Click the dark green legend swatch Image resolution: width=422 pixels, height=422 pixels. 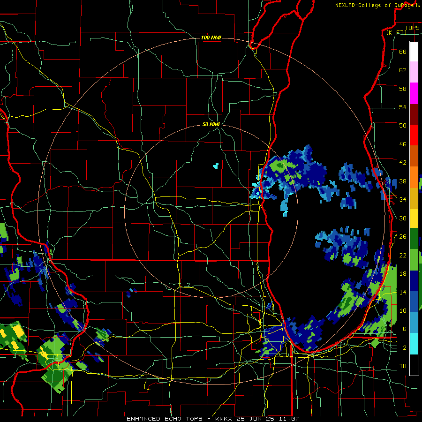(414, 239)
